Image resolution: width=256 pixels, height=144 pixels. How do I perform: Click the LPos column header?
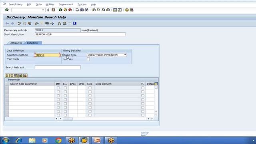click(73, 84)
